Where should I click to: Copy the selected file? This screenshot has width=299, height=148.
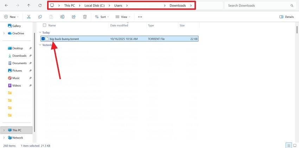tap(40, 17)
